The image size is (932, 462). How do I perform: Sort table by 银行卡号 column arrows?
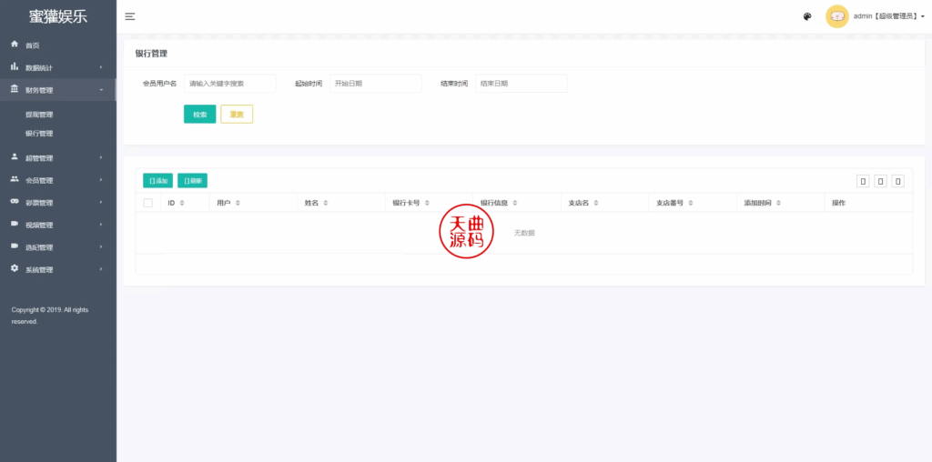click(427, 203)
